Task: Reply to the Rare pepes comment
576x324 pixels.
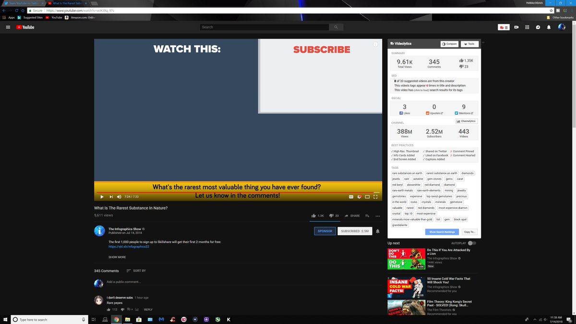Action: point(148,310)
